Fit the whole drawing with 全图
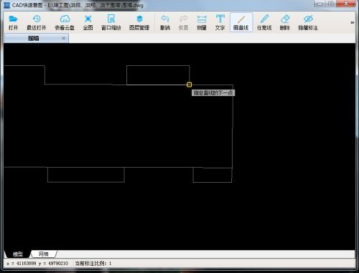Screen dimensions: 359x273 point(88,22)
